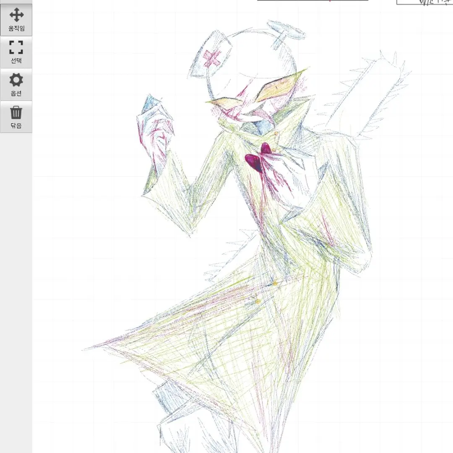Click the red cross on the nurse cap

[x=212, y=57]
